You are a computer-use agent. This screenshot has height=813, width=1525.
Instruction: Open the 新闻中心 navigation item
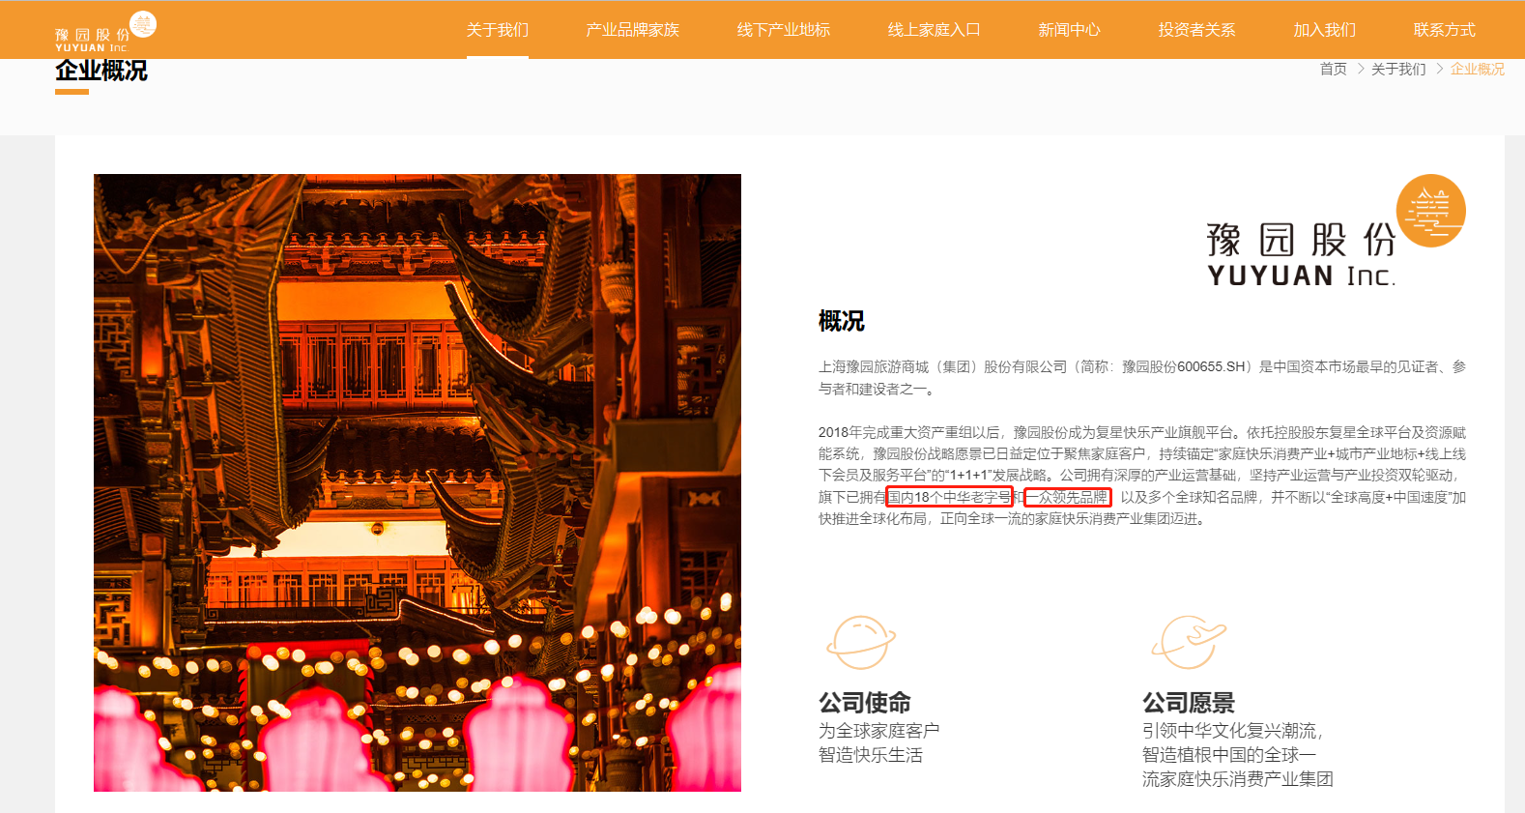1070,30
